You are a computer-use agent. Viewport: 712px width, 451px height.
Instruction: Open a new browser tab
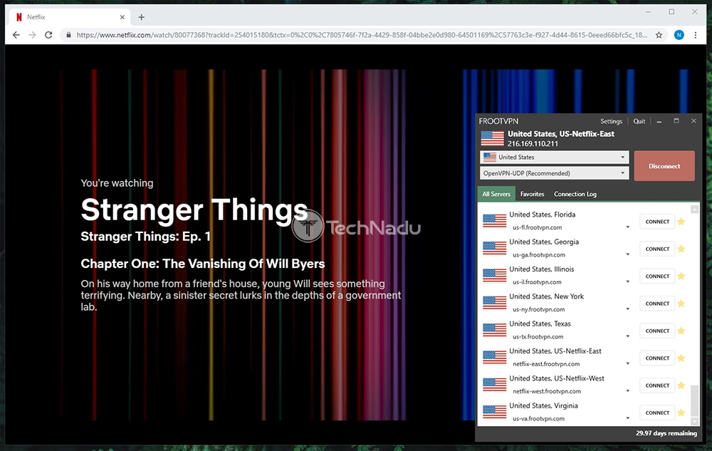pyautogui.click(x=141, y=17)
